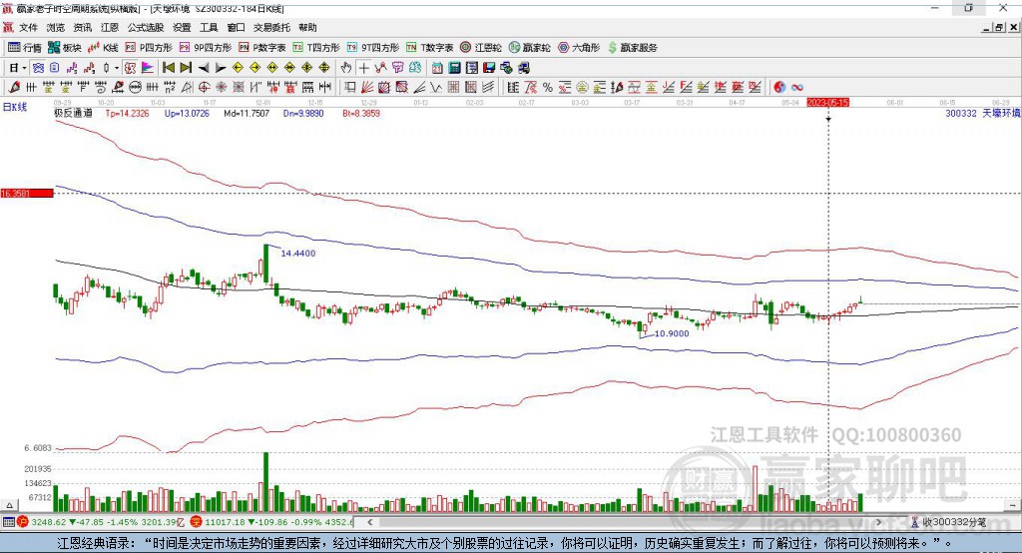Click the Tp=14.2326 indicator value
Image resolution: width=1022 pixels, height=553 pixels.
point(127,113)
